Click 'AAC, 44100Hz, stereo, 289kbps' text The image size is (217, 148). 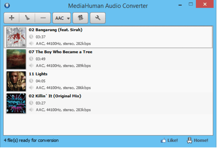tap(63, 66)
